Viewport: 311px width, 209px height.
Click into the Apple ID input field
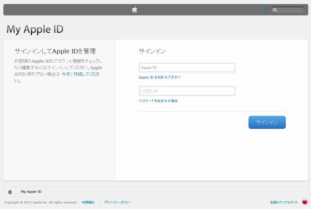pyautogui.click(x=187, y=68)
